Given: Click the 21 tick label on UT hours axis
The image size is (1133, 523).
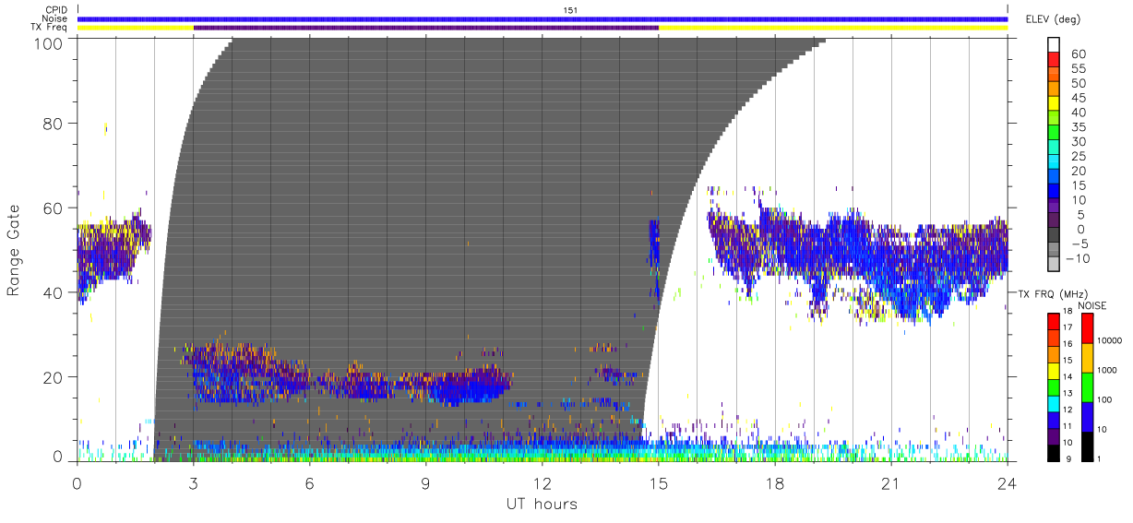Looking at the screenshot, I should 891,483.
